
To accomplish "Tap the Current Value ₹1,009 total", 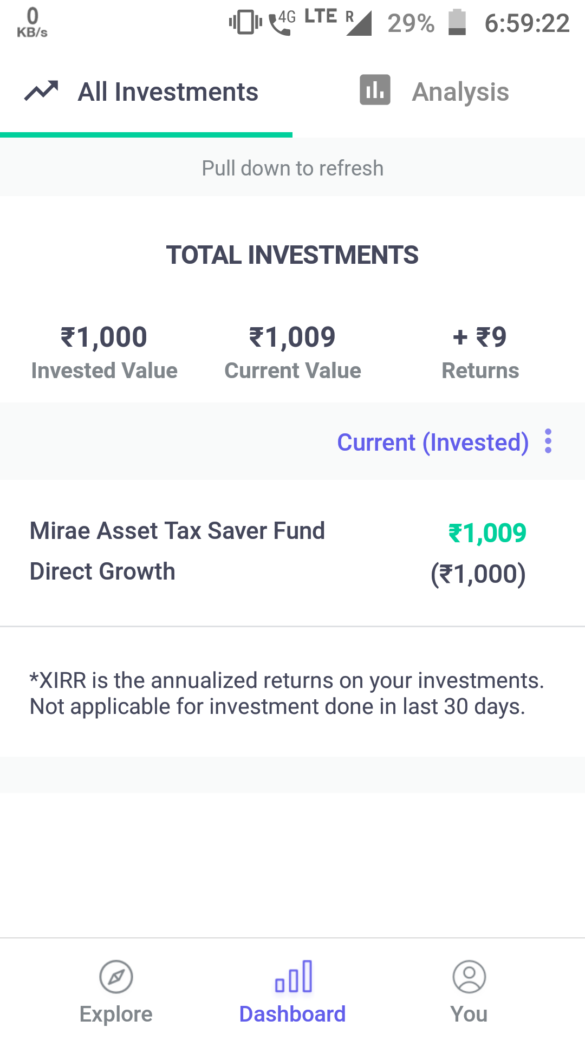I will click(292, 337).
